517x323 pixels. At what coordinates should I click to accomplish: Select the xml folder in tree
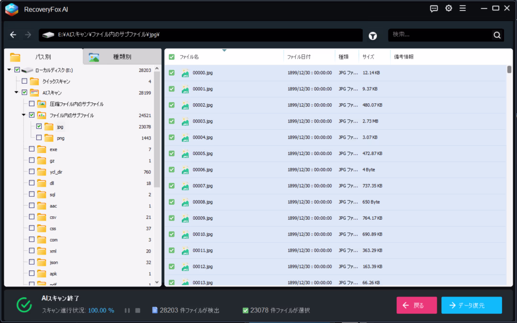tap(53, 251)
